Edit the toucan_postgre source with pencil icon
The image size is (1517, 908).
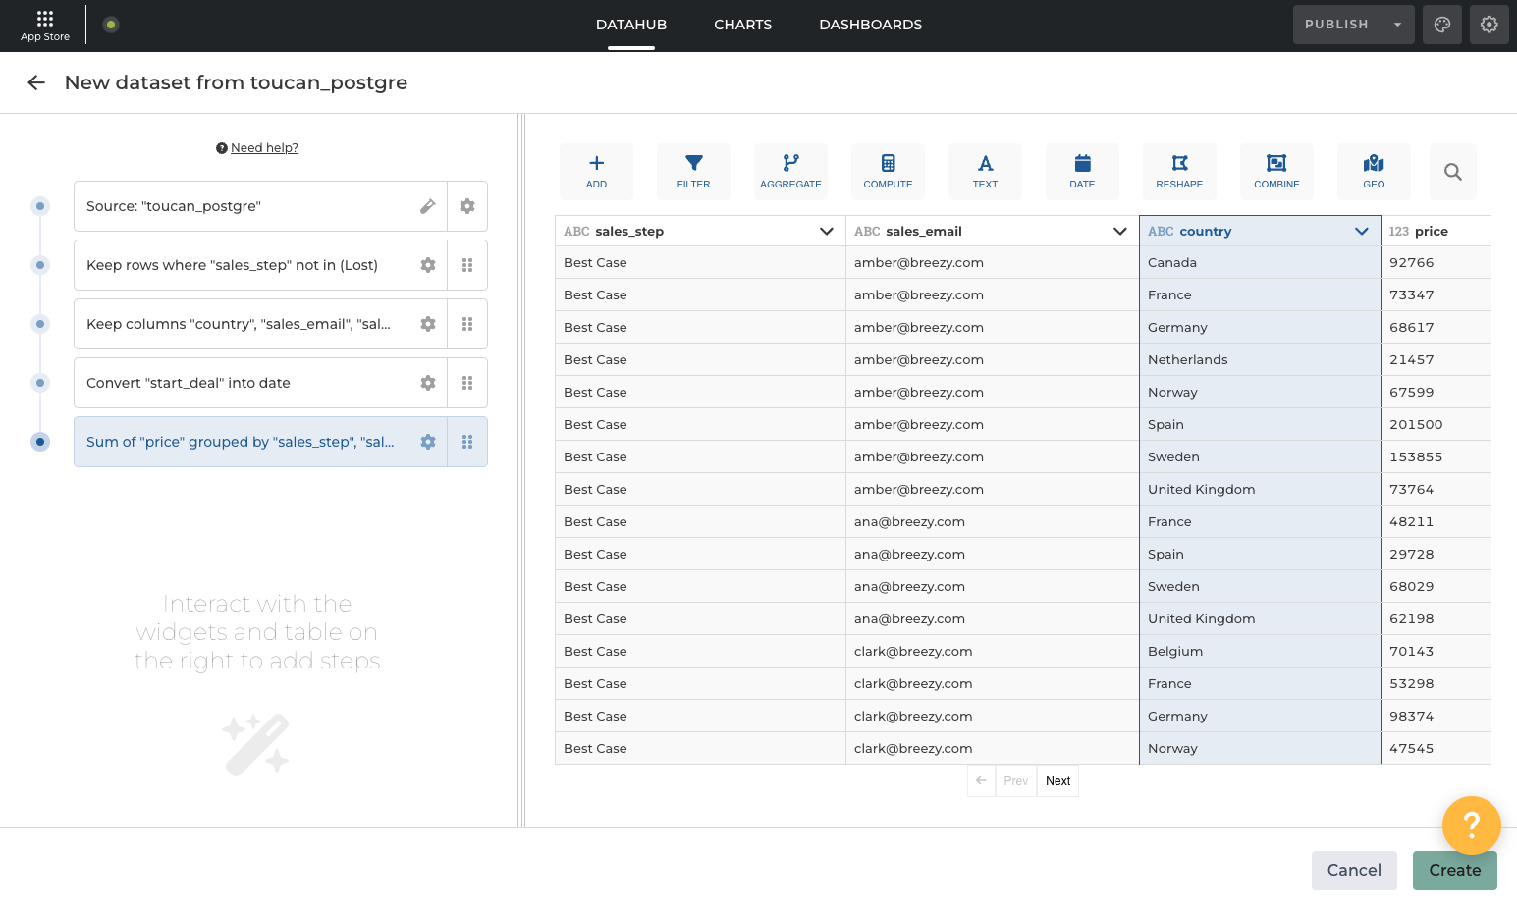tap(428, 206)
